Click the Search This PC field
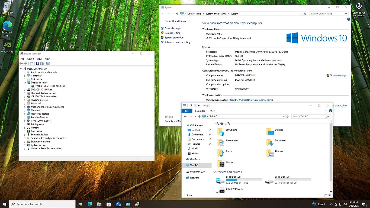This screenshot has width=370, height=208. pos(311,116)
